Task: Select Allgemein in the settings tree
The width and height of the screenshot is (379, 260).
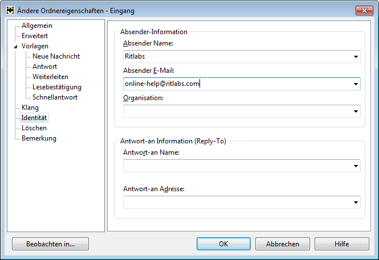Action: coord(37,26)
